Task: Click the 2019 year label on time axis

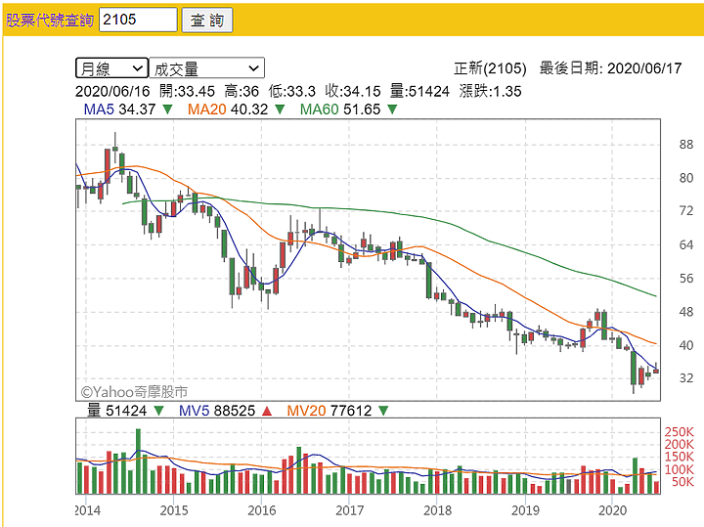Action: coord(525,510)
